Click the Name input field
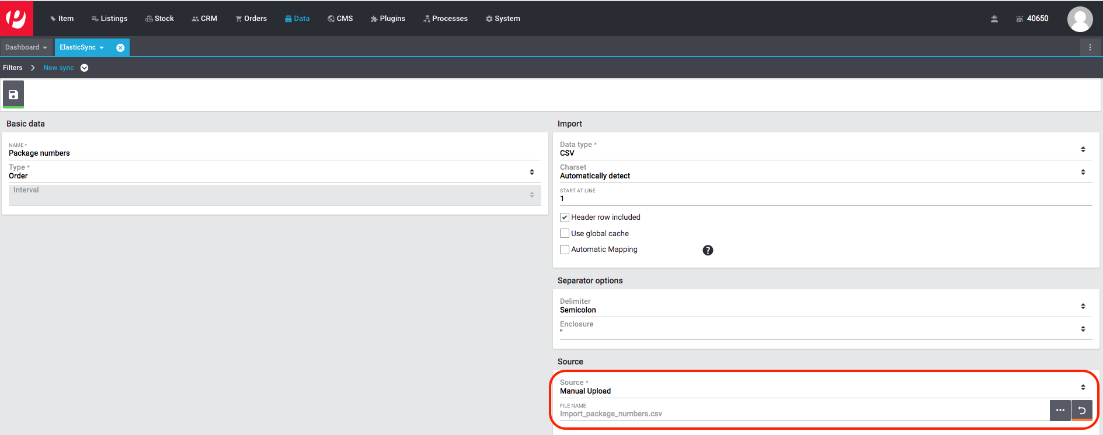Screen dimensions: 1103x435 274,153
